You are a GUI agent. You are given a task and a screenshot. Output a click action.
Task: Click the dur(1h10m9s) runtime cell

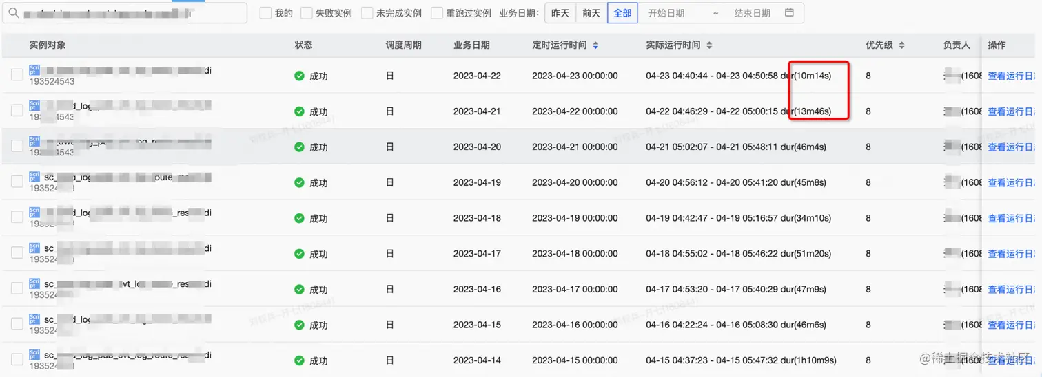(x=808, y=360)
